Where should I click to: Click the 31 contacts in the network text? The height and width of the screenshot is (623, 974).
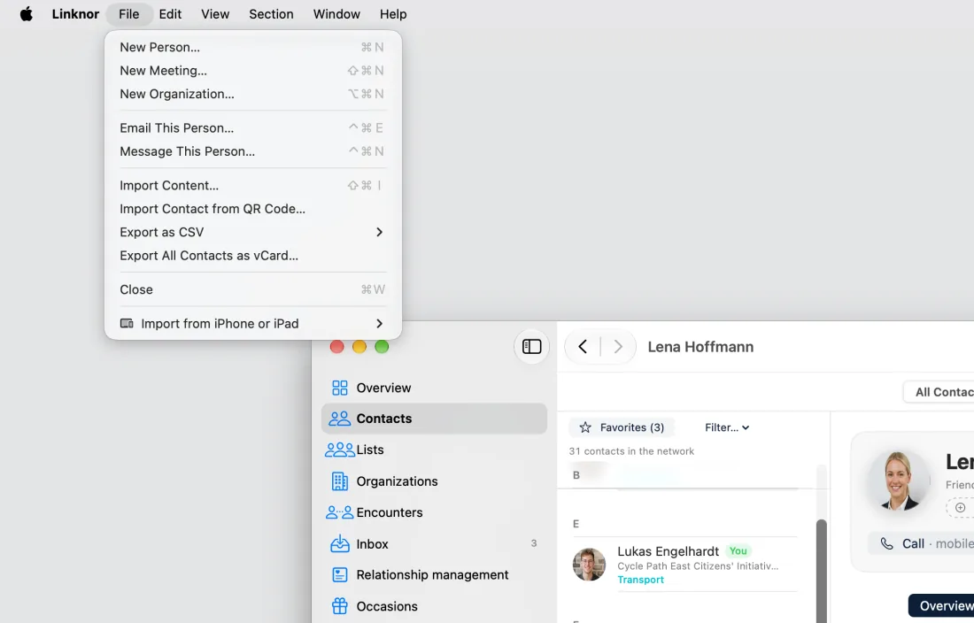pos(631,451)
